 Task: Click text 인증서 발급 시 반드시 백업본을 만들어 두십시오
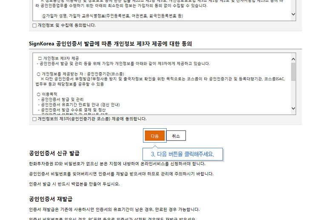(74, 184)
